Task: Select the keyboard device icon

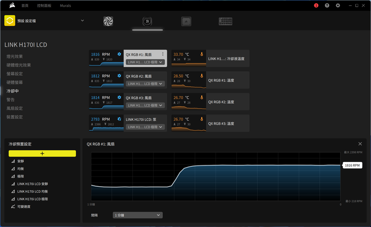Action: coord(225,21)
